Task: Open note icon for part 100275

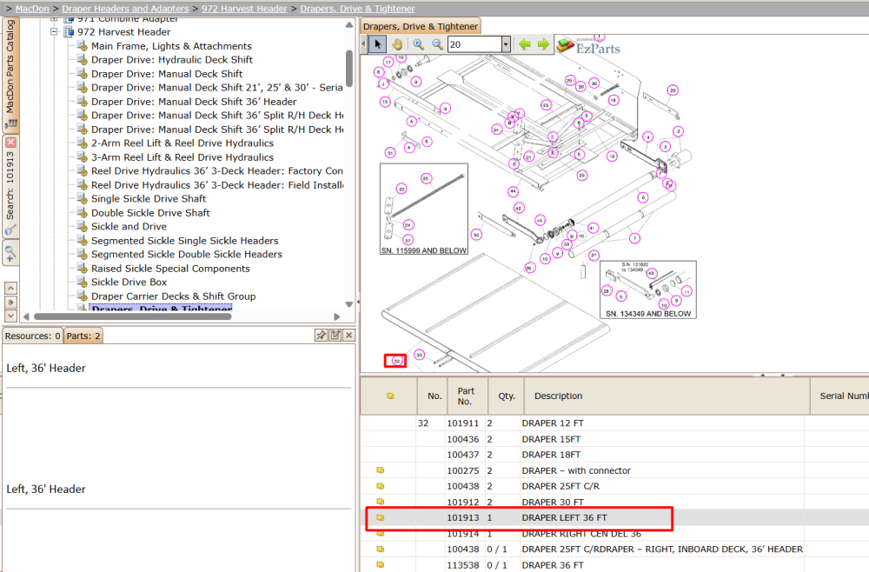Action: point(381,470)
